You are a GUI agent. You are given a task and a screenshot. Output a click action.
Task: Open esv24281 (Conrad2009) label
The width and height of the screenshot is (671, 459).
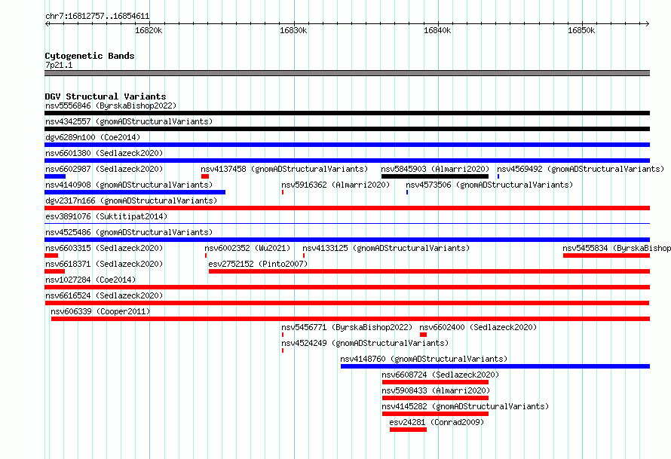(x=437, y=422)
